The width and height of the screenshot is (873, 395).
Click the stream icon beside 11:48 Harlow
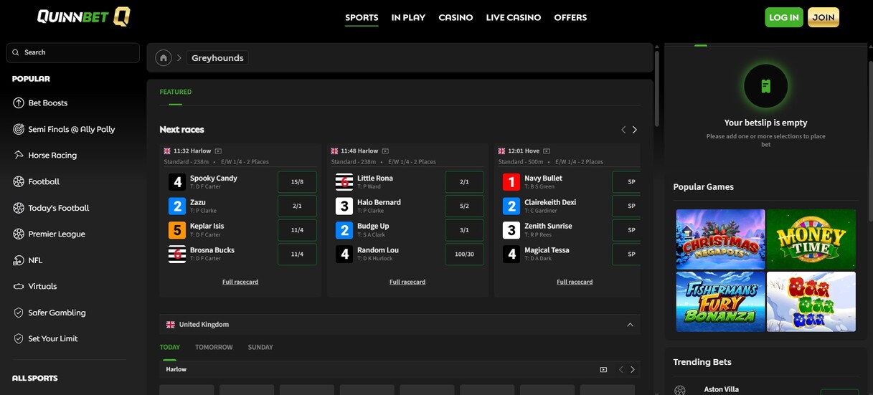pyautogui.click(x=385, y=151)
